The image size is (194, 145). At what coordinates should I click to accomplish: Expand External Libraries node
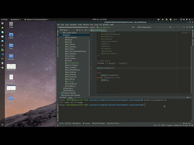pos(60,93)
